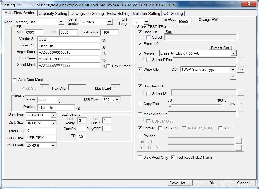
Task: Check the To FAT32 option
Action: (x=160, y=128)
